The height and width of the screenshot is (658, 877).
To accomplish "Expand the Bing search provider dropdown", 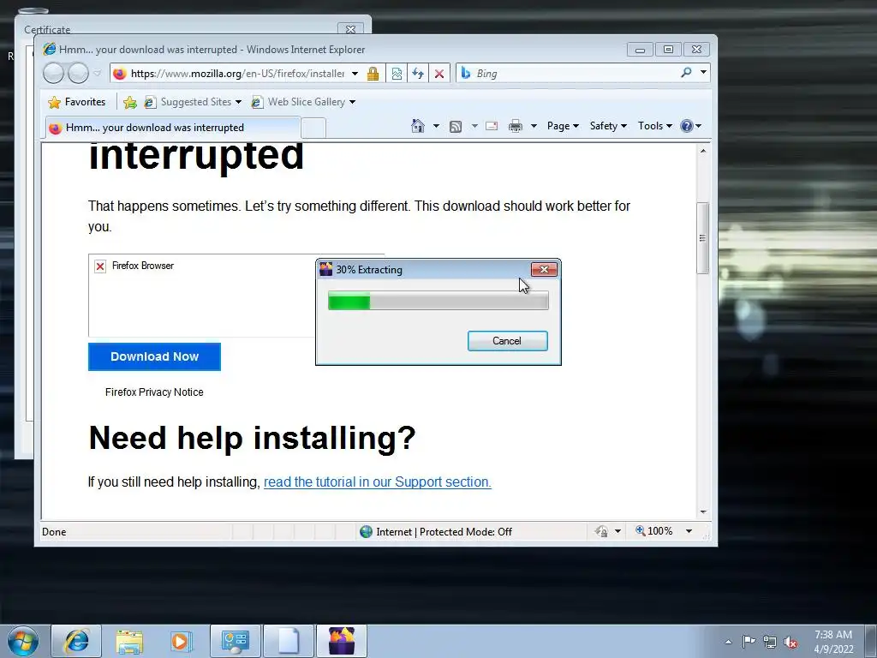I will click(x=703, y=73).
